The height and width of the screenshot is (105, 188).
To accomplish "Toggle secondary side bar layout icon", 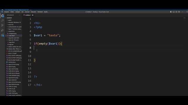I will [176, 12].
